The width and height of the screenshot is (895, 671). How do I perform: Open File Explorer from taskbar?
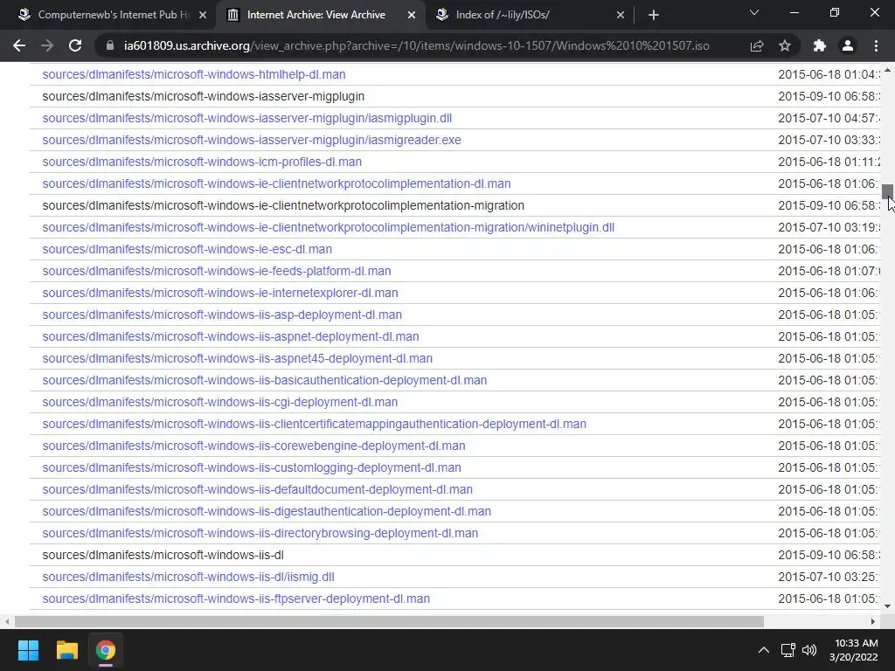(66, 650)
